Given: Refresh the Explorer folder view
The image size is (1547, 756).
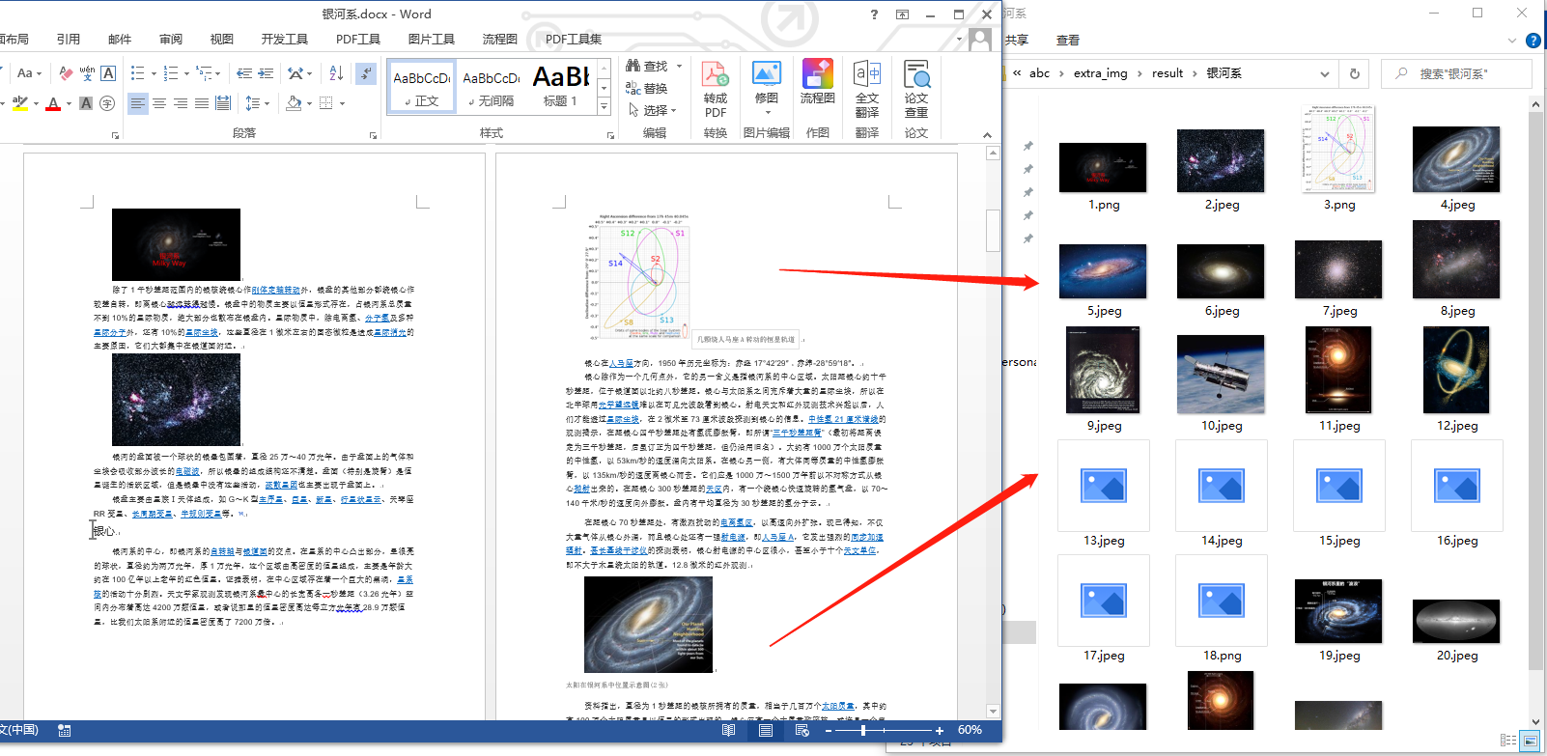Looking at the screenshot, I should 1354,73.
